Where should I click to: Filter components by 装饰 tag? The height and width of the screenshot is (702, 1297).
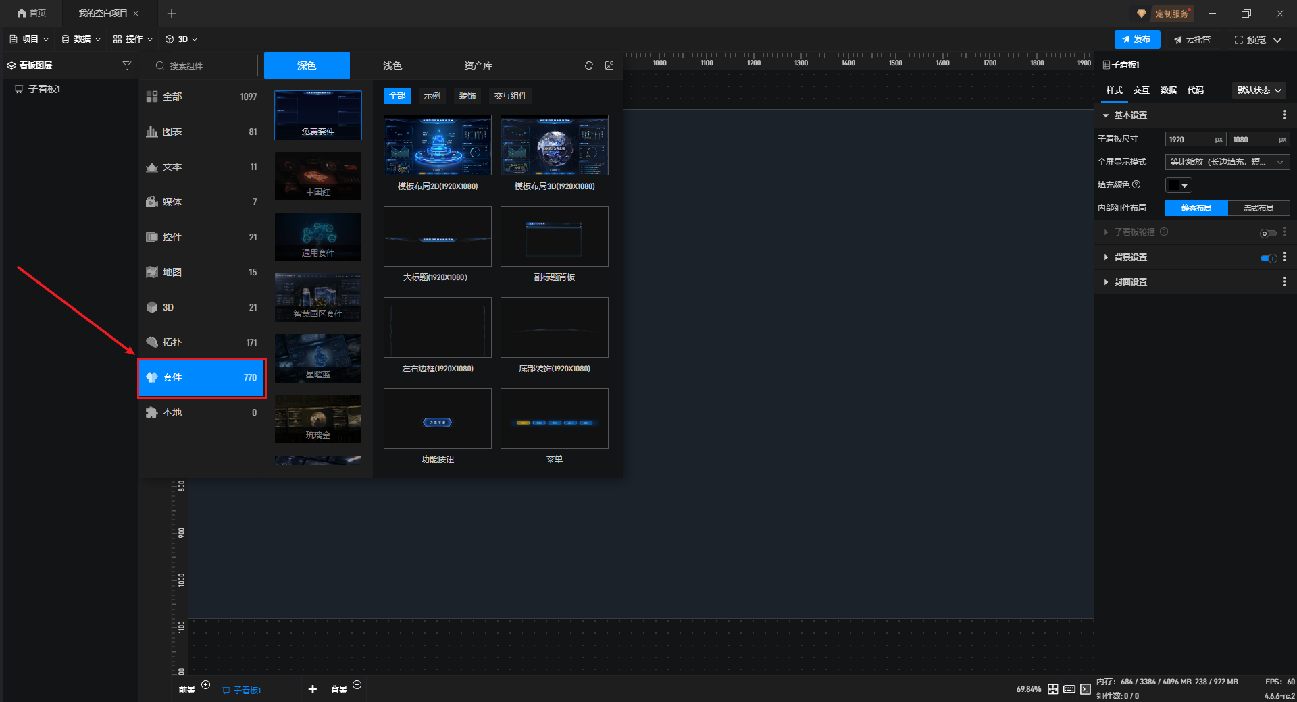467,96
